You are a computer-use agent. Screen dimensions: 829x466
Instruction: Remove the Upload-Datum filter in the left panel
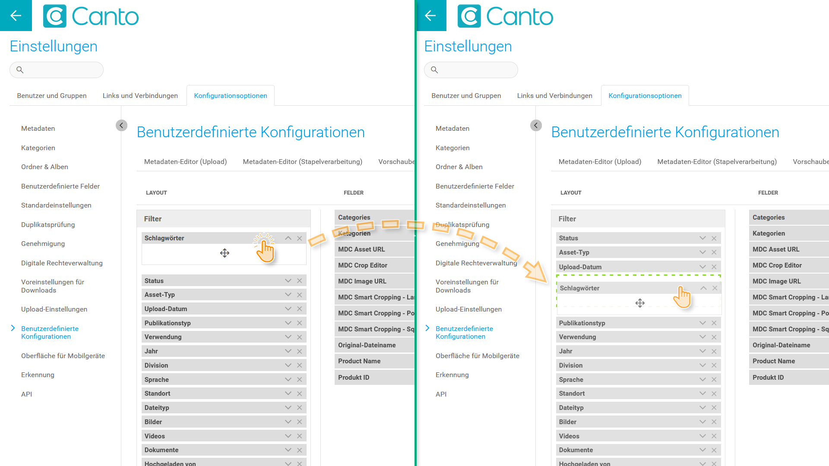pos(300,309)
